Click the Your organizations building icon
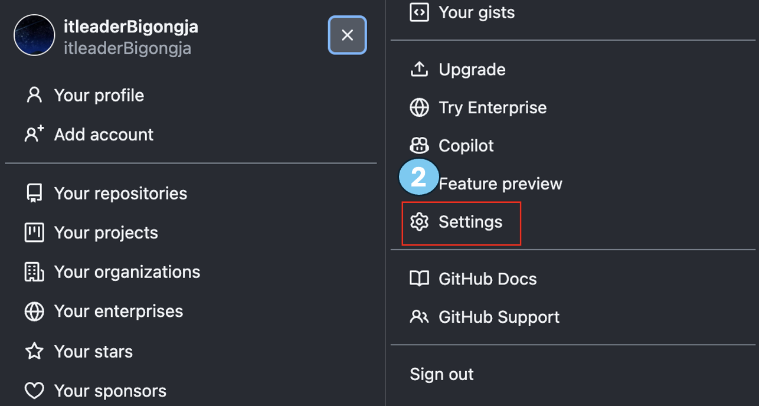Screen dimensions: 759x406 34,271
